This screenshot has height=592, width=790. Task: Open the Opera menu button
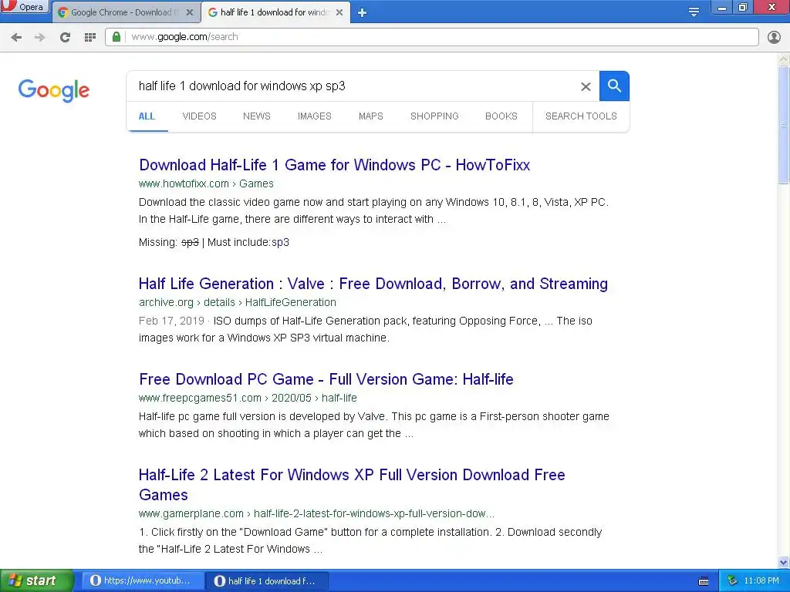point(24,6)
